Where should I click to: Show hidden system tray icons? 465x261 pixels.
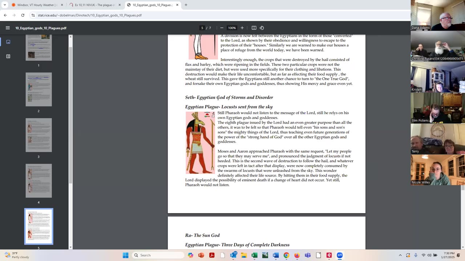[x=400, y=255]
